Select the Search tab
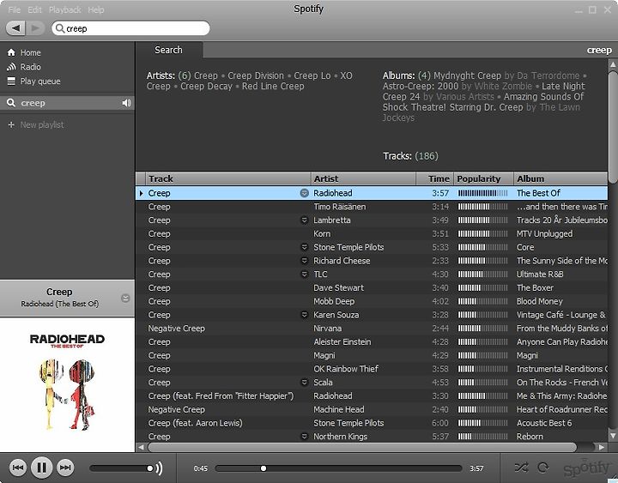Viewport: 618px width, 483px height. click(169, 50)
